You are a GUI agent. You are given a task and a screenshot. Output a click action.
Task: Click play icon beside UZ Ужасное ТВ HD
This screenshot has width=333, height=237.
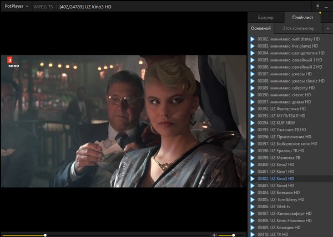tap(253, 130)
